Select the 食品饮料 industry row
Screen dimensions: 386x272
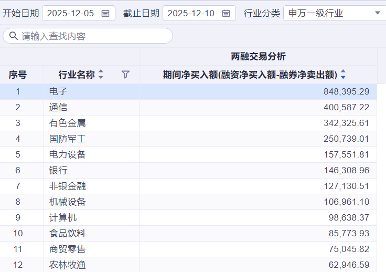pos(188,234)
